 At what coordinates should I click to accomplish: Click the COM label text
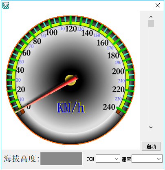point(90,159)
